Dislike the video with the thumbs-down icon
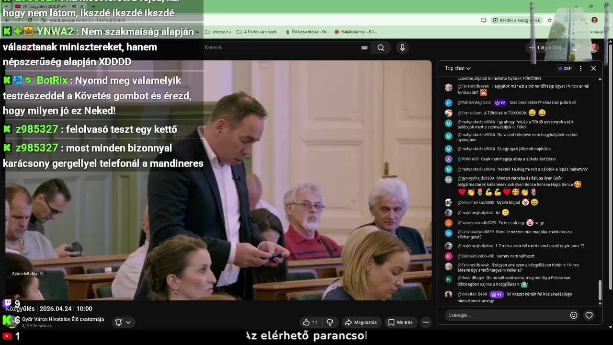The height and width of the screenshot is (345, 613). (x=330, y=322)
